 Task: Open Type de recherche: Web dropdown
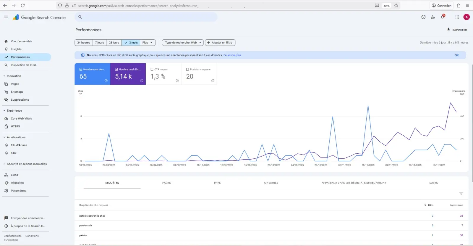click(x=183, y=43)
